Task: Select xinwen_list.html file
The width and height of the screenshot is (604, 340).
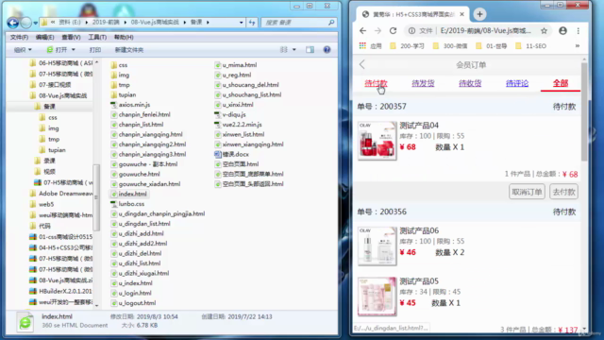Action: tap(239, 134)
